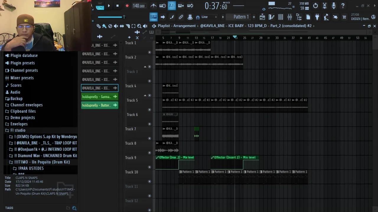Open the Playlist view from main toolbar
The image size is (378, 212).
click(262, 17)
